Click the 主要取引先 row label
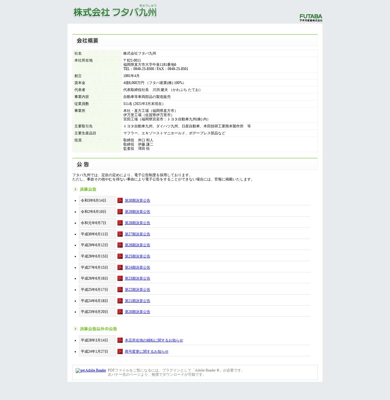 click(84, 126)
